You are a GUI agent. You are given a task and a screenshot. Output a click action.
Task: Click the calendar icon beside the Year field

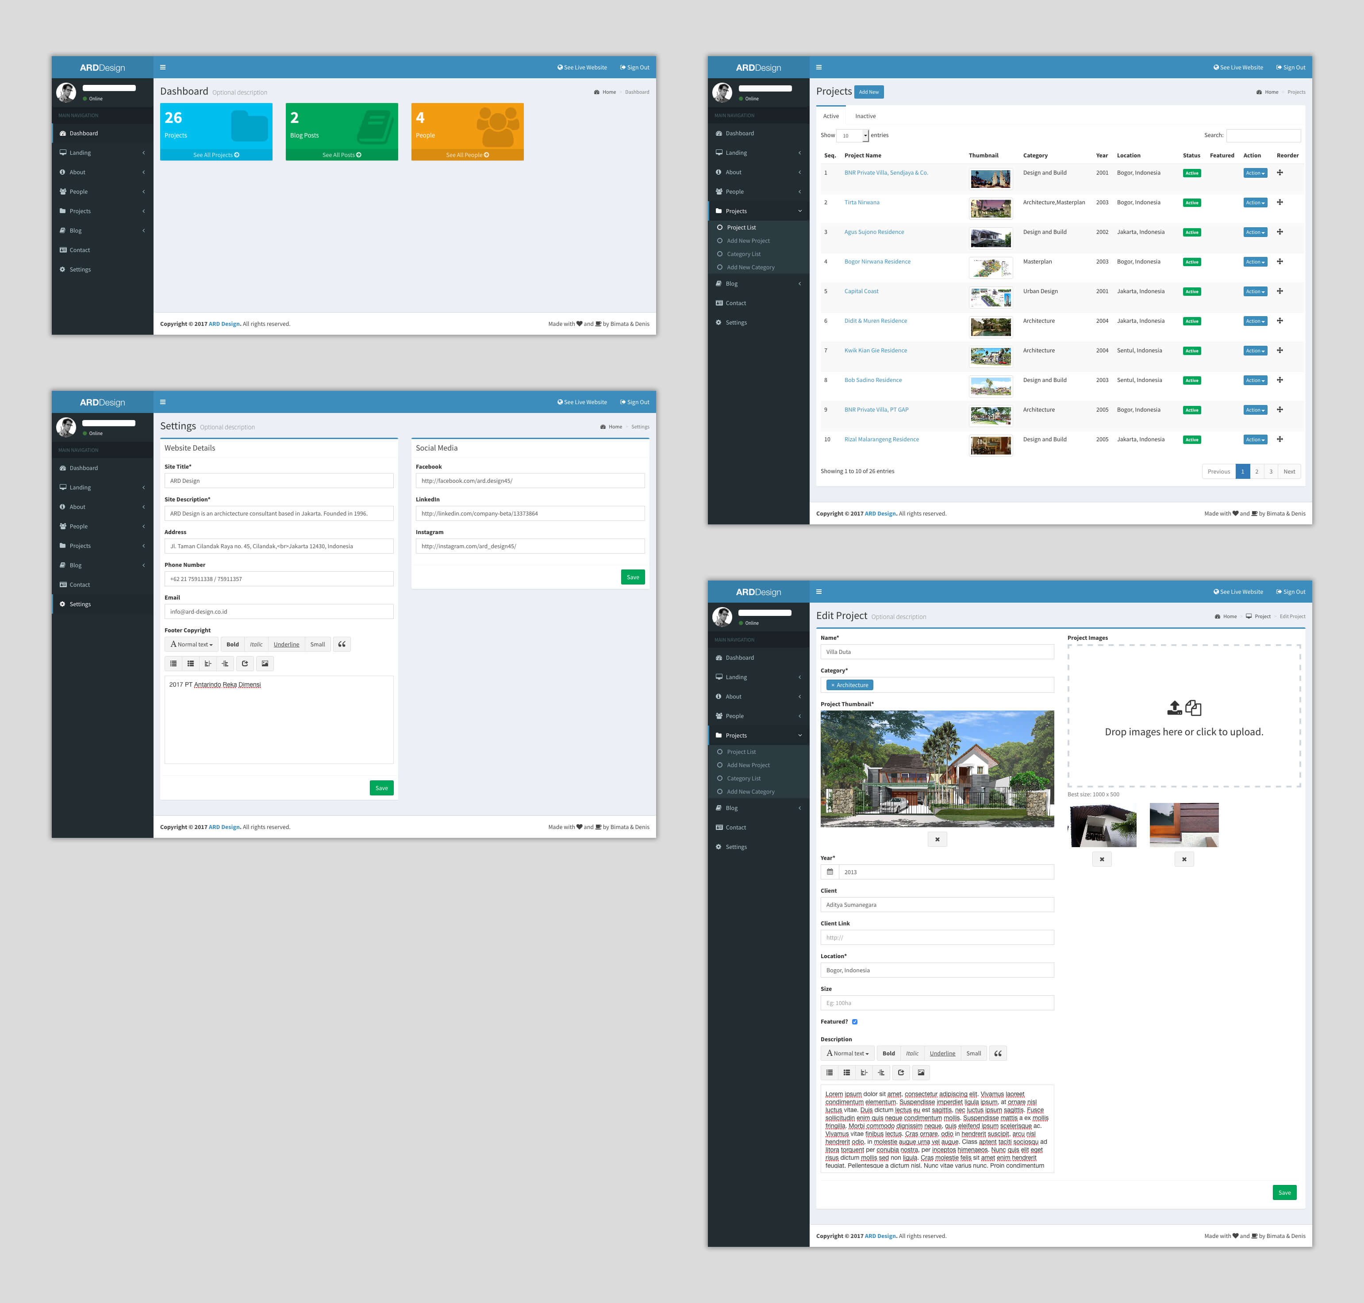pos(830,871)
